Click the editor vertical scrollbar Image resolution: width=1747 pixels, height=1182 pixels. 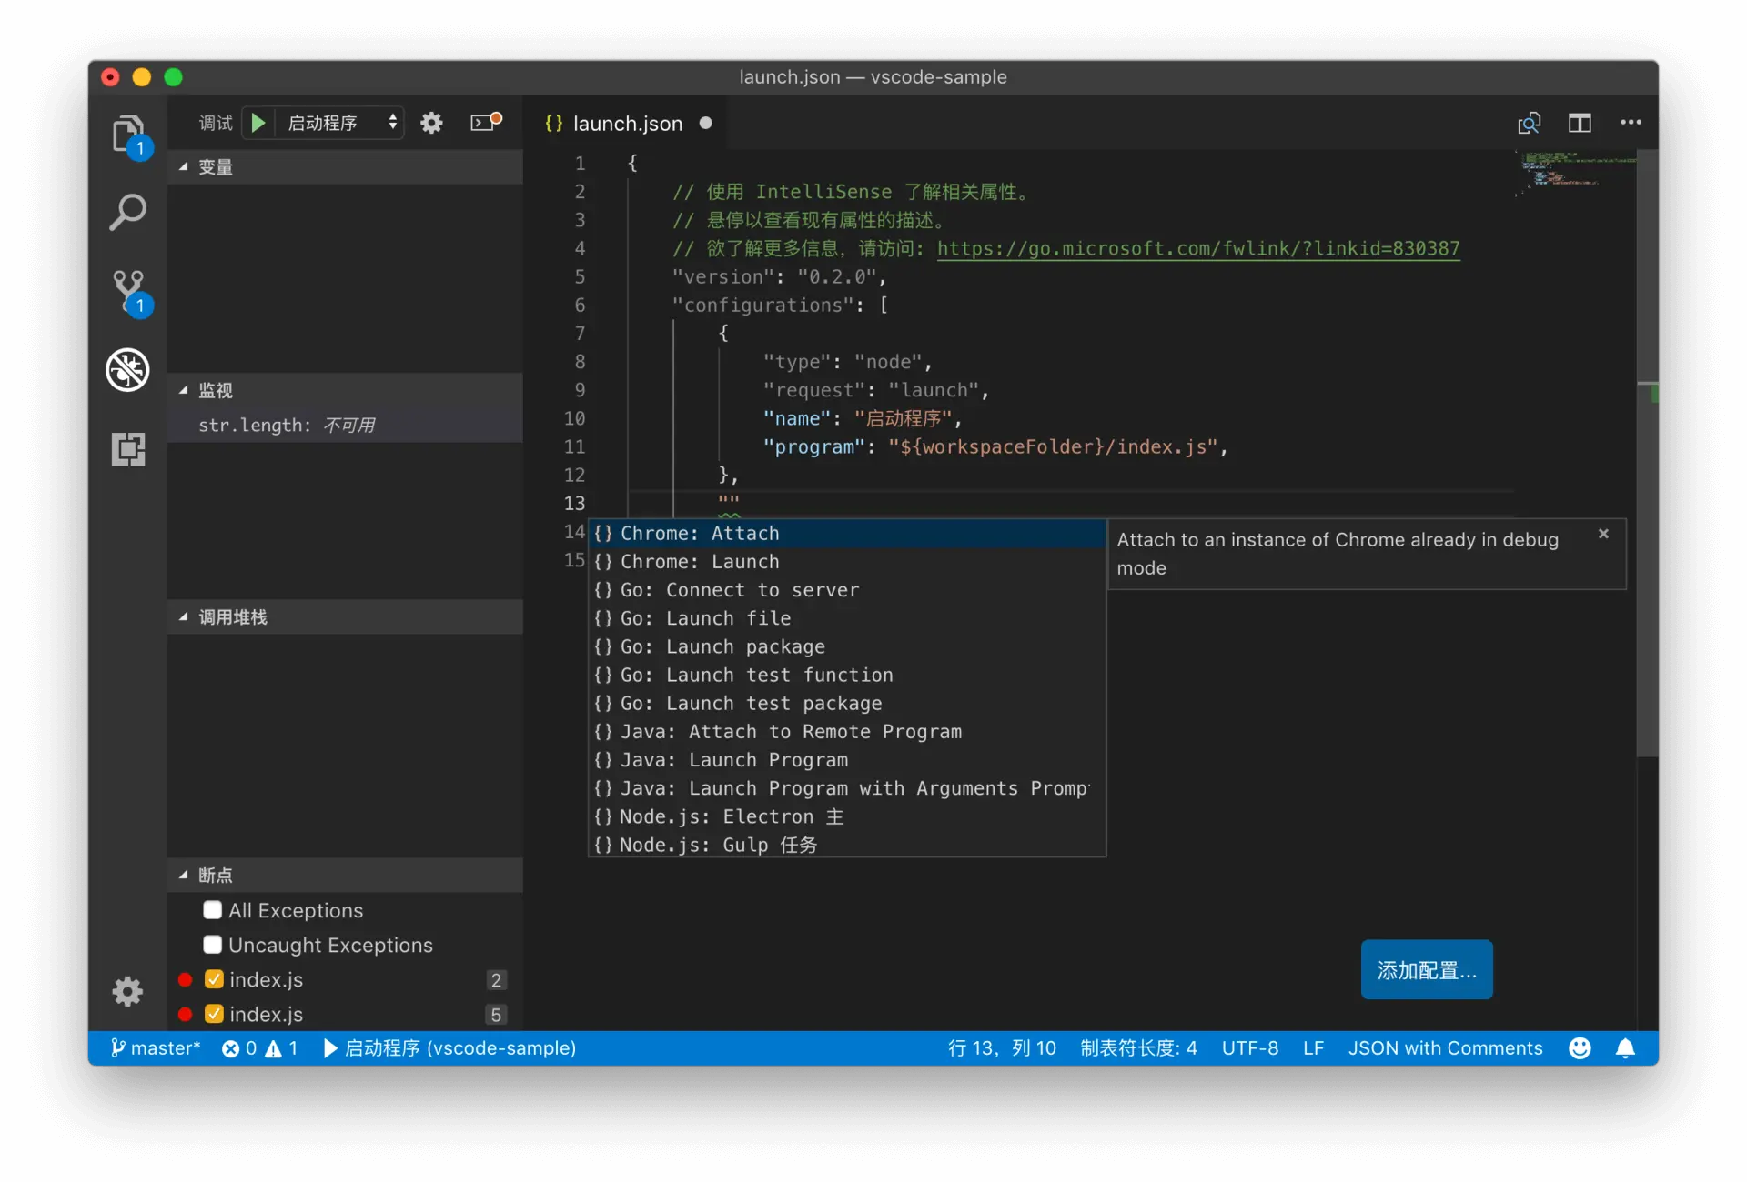pyautogui.click(x=1646, y=455)
